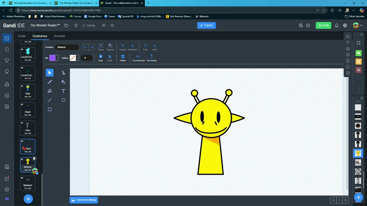Click Flip Horizontal

(x=138, y=58)
